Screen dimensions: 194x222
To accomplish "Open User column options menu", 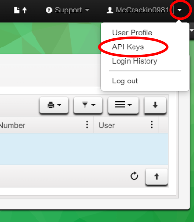I will (x=152, y=125).
